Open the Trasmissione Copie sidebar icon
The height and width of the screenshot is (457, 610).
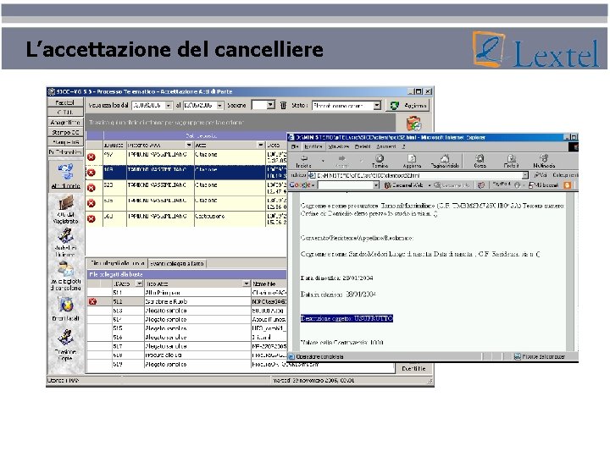tap(65, 338)
